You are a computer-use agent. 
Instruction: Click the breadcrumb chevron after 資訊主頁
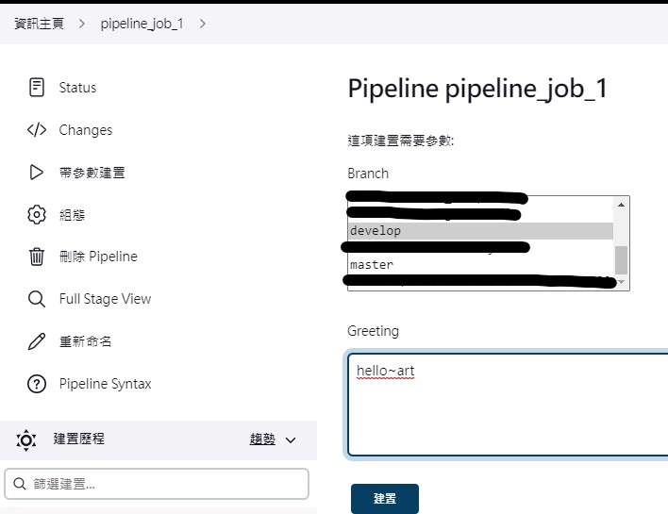click(x=82, y=24)
